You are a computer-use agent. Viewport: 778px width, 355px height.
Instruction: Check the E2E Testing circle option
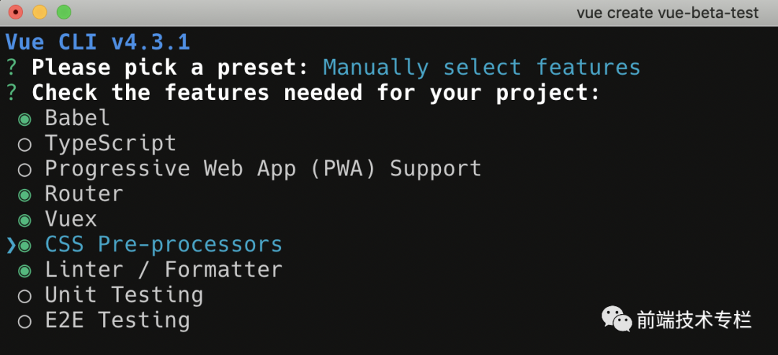[24, 321]
